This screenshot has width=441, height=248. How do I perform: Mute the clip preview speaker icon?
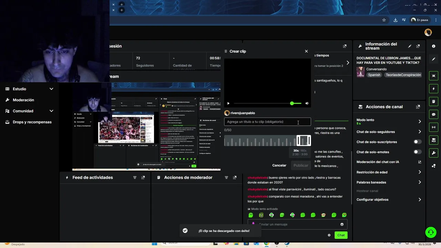[307, 103]
